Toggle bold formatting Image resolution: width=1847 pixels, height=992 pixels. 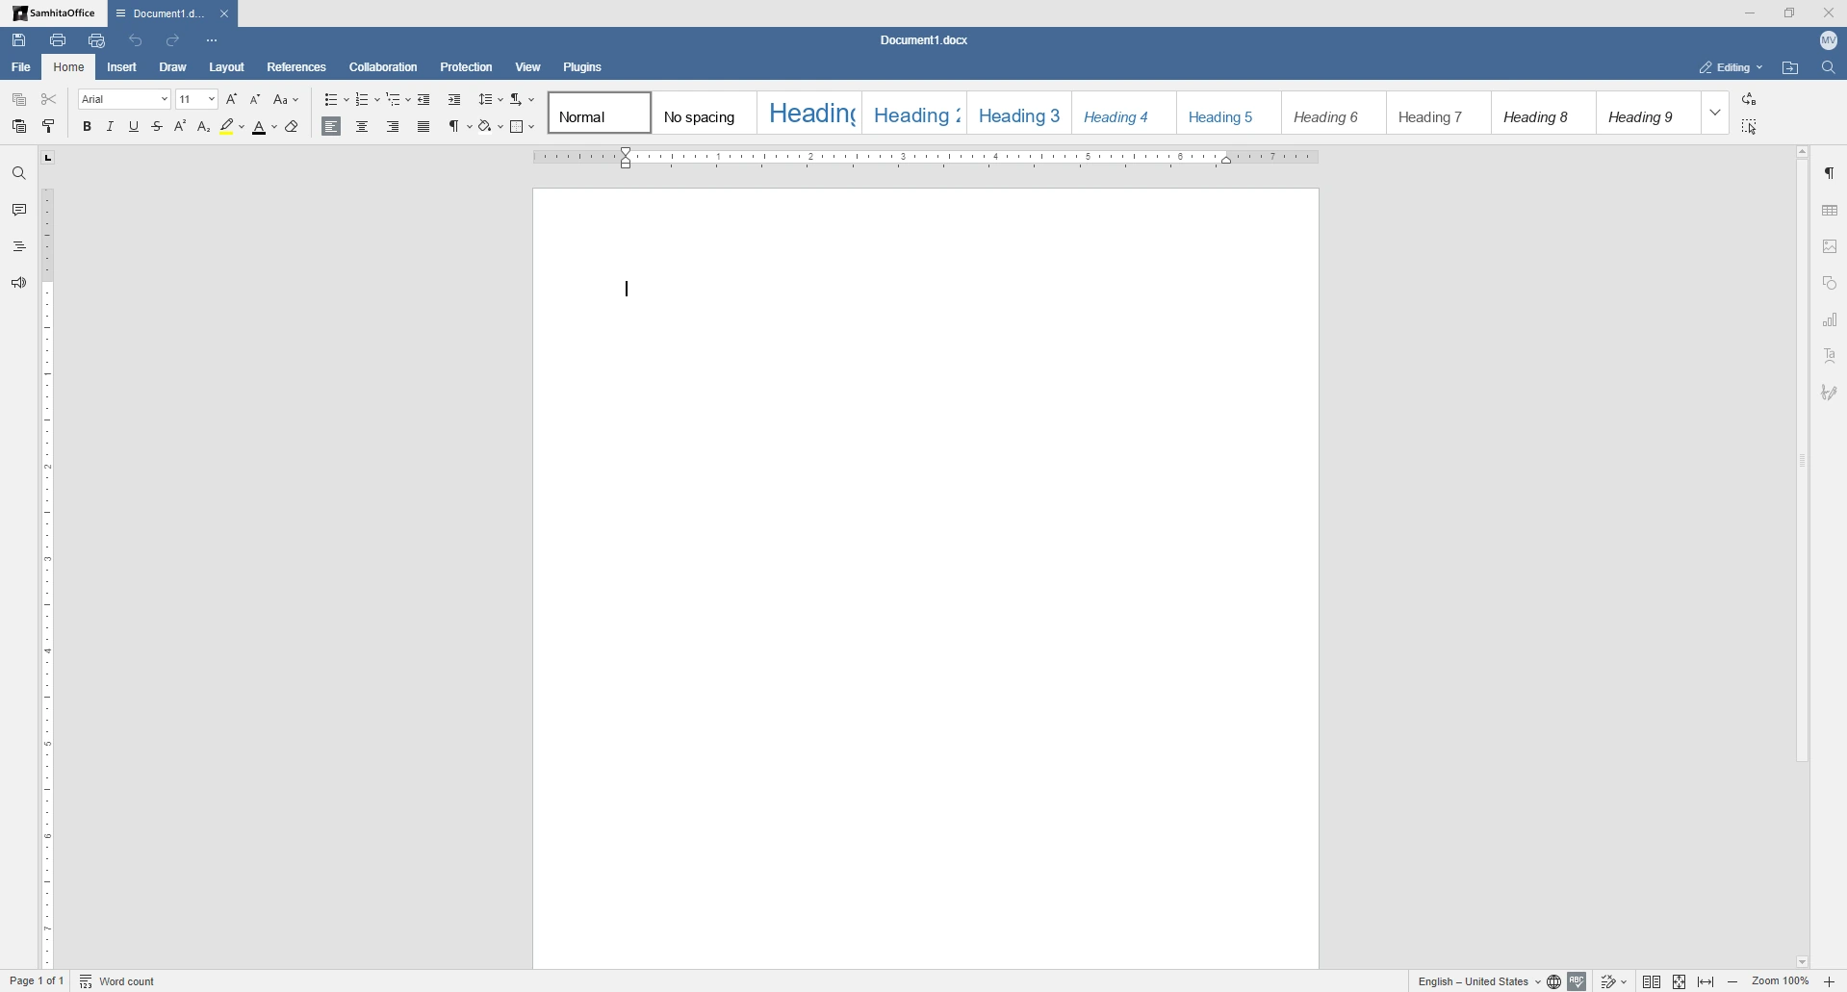pos(87,127)
